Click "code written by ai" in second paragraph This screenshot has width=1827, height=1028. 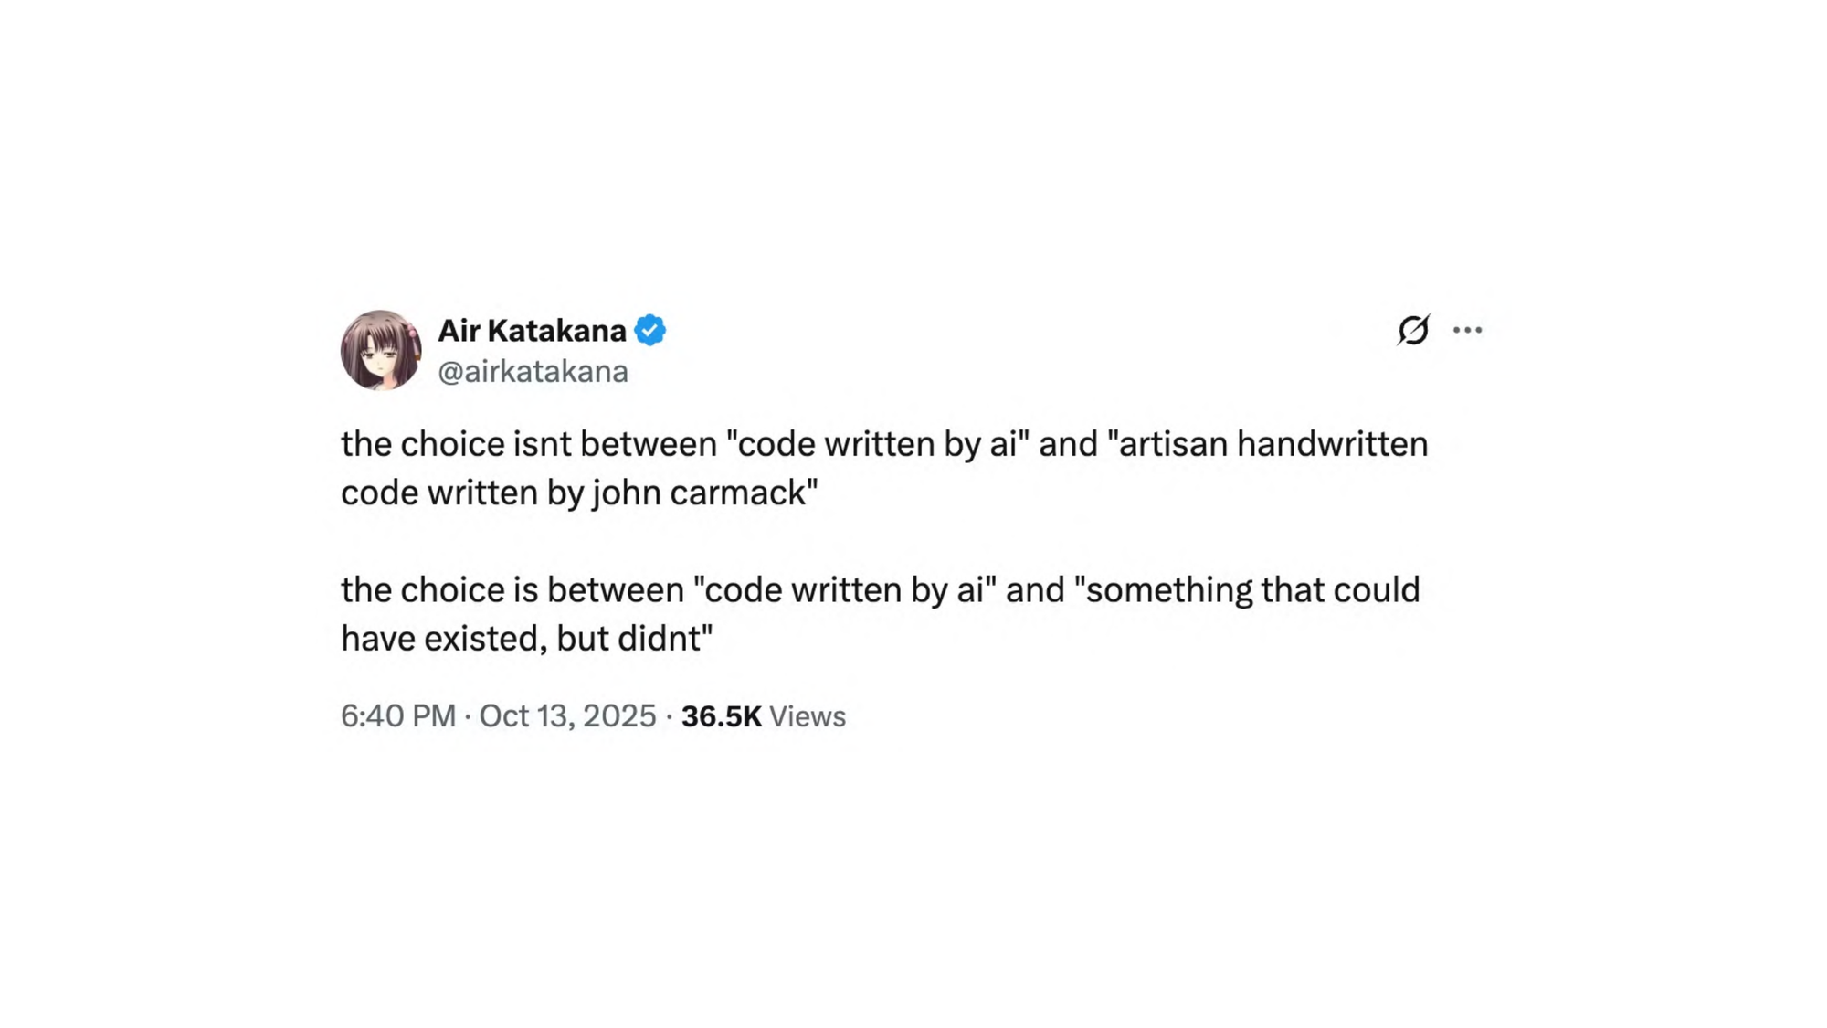coord(844,589)
